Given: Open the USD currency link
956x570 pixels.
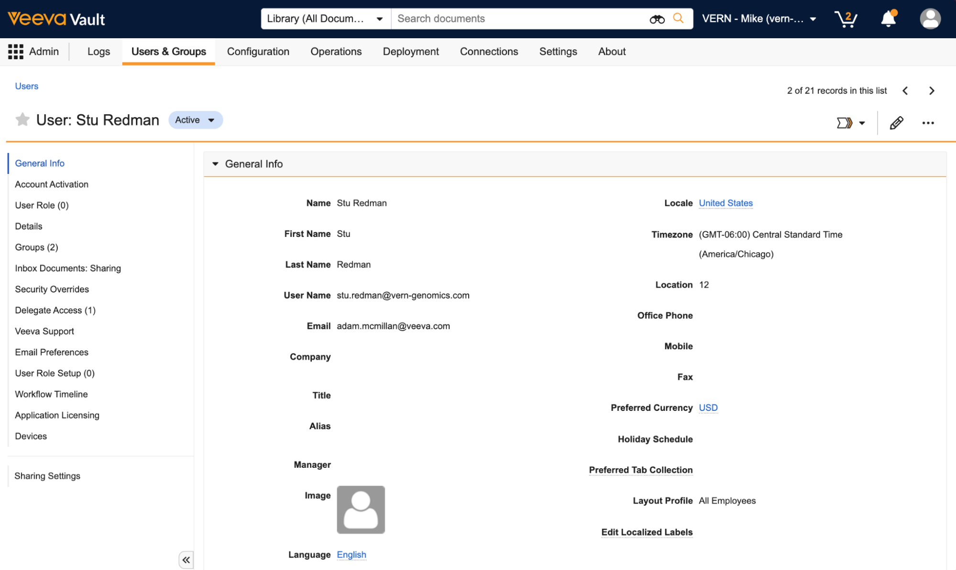Looking at the screenshot, I should click(708, 408).
